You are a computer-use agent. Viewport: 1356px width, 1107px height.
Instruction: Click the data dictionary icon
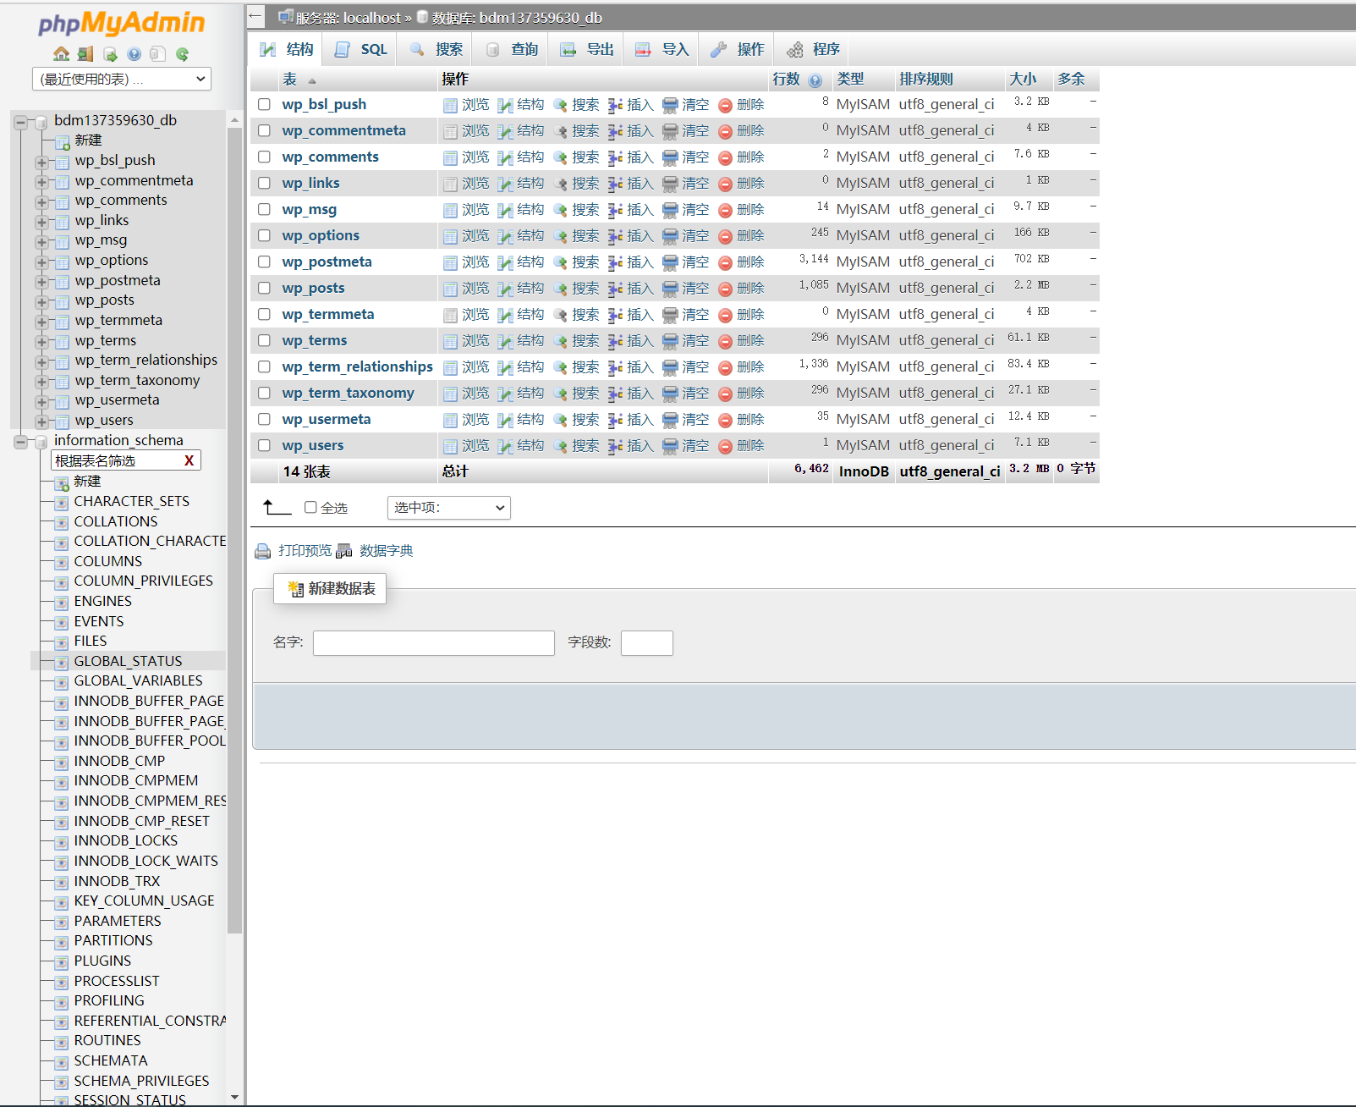pyautogui.click(x=344, y=551)
